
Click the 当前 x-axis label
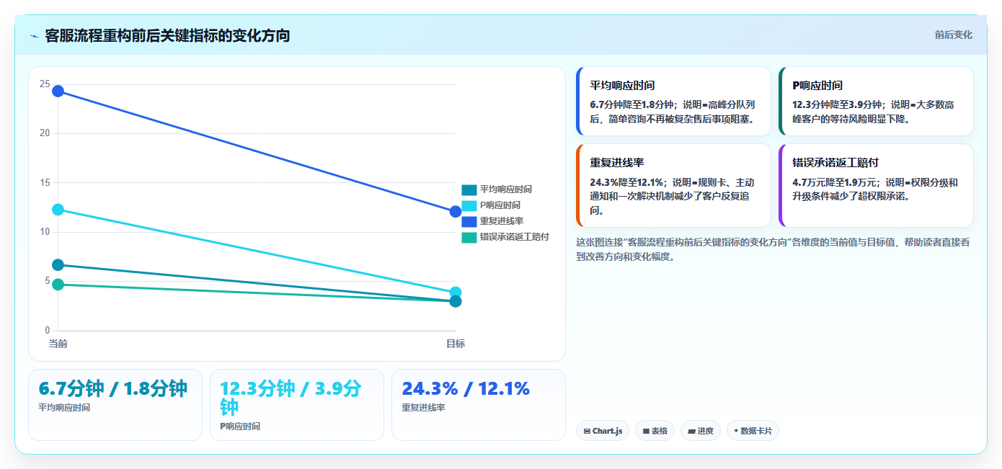(58, 344)
